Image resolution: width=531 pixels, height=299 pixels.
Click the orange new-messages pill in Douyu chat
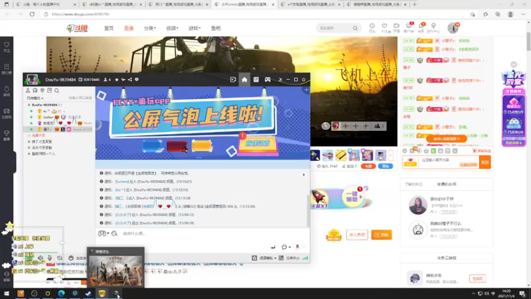[x=446, y=139]
